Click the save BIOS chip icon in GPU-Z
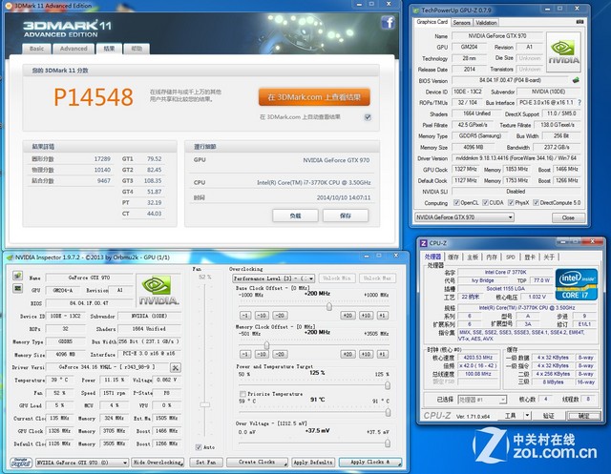The width and height of the screenshot is (611, 474). 576,80
